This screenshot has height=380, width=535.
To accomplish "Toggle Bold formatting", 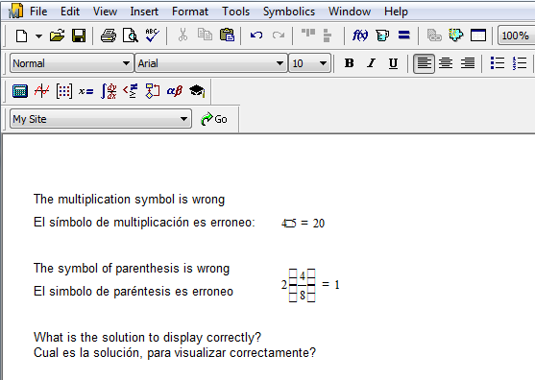I will coord(349,63).
